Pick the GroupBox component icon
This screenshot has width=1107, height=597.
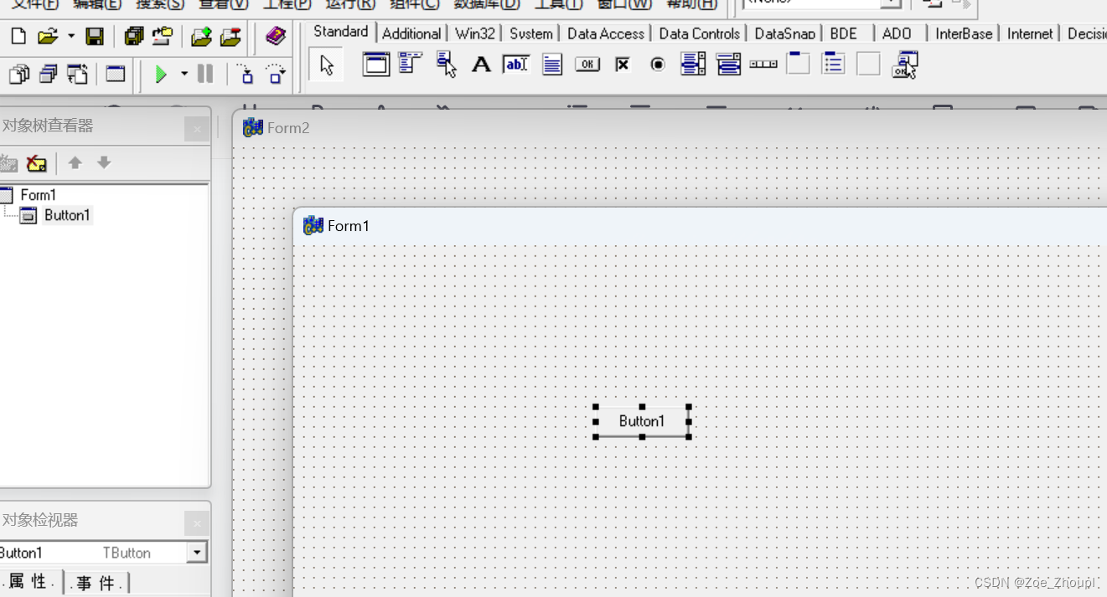coord(798,64)
